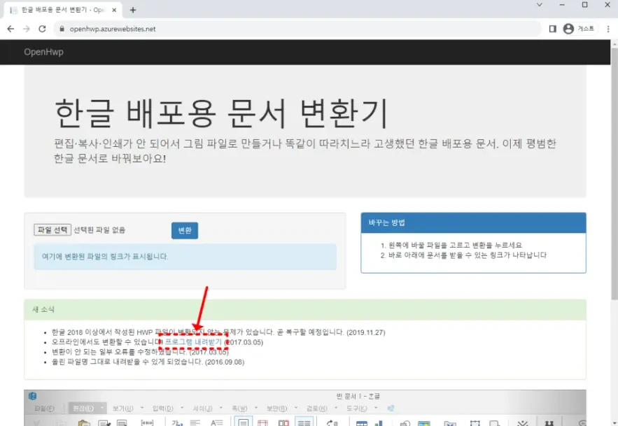
Task: Maximize the browser window
Action: pos(585,5)
